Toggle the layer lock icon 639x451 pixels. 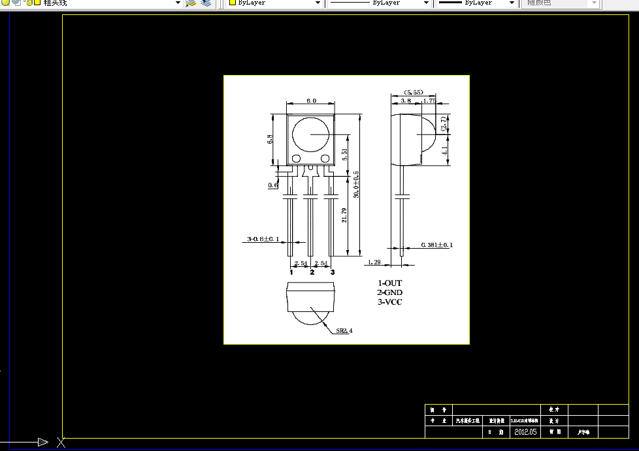tap(29, 3)
